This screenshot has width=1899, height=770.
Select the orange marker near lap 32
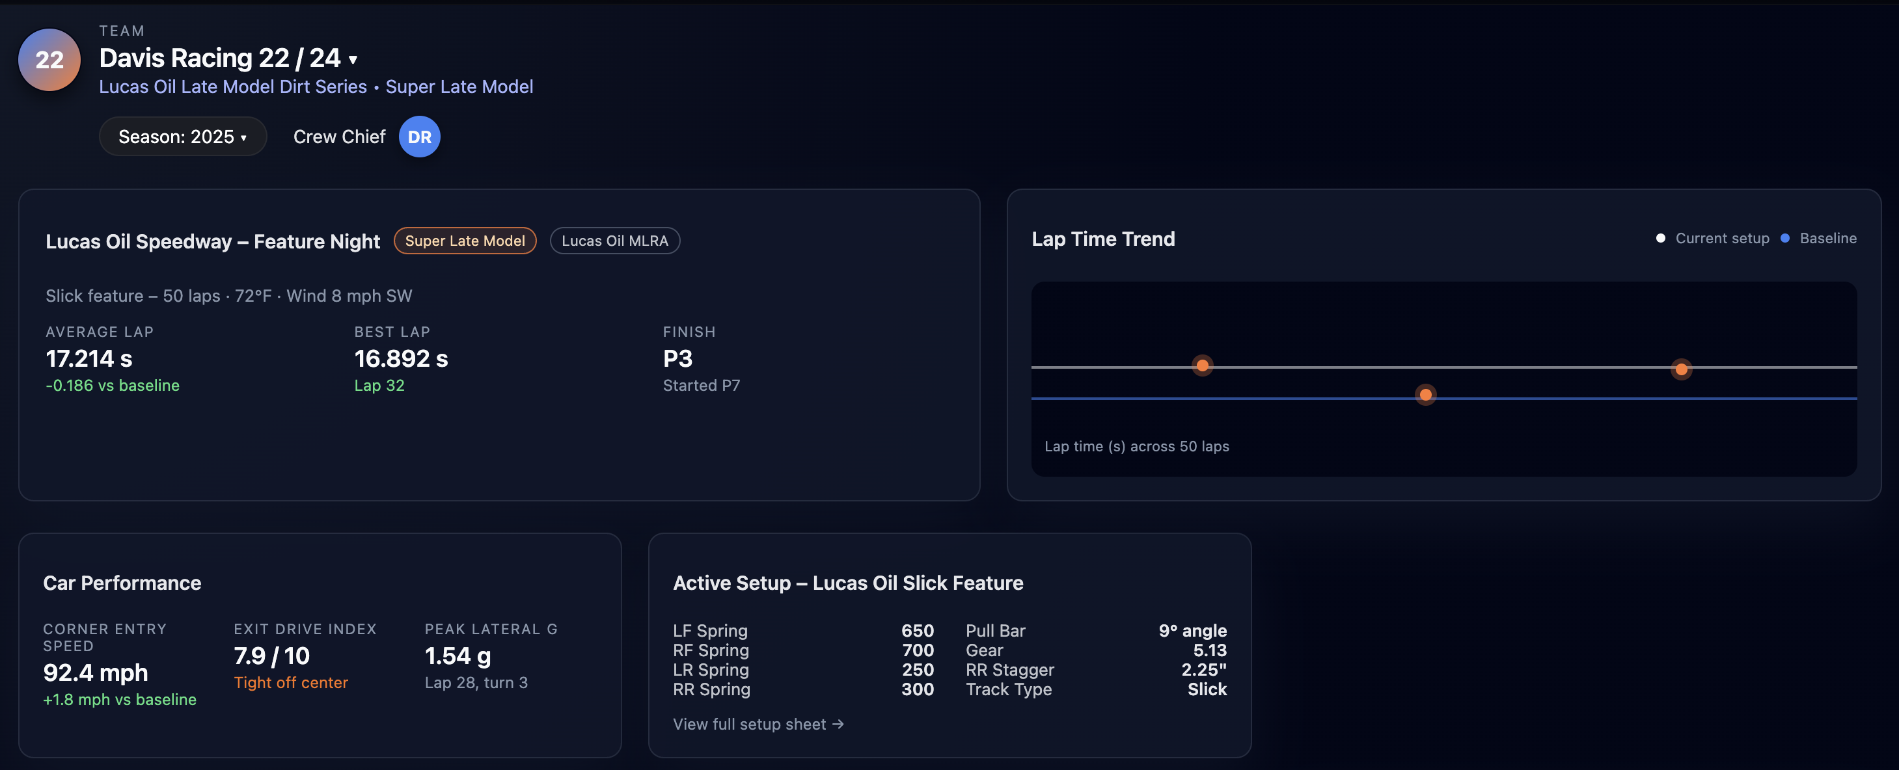click(1426, 394)
